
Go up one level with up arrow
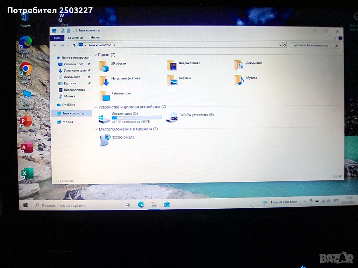tap(74, 45)
